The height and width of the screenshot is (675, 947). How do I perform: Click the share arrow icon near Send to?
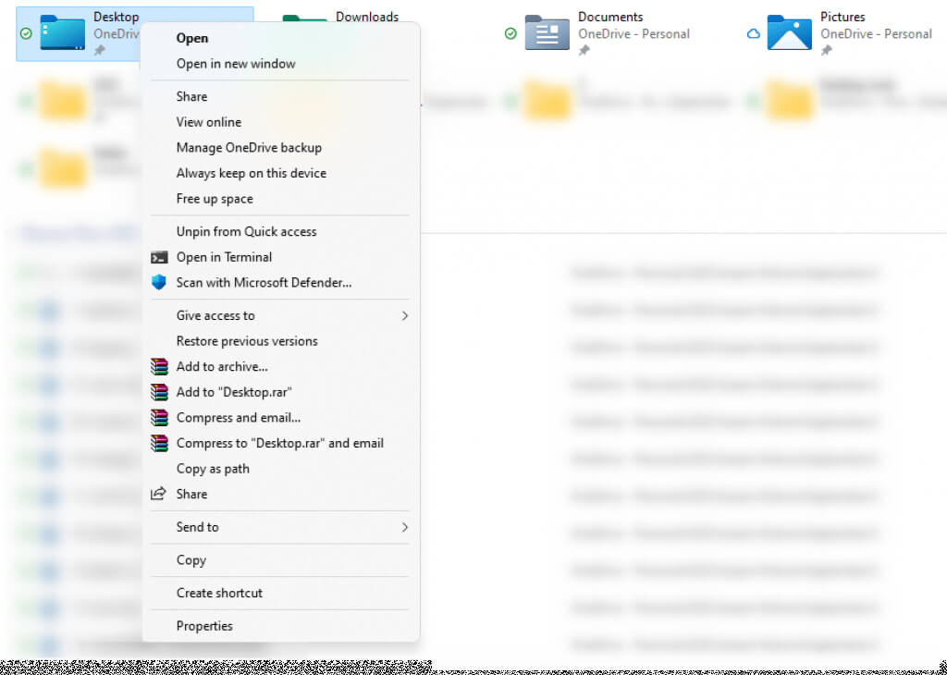point(158,494)
